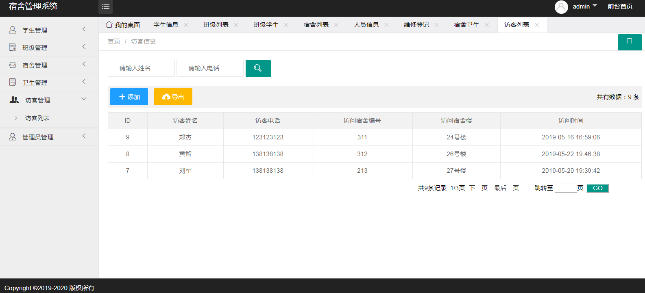The height and width of the screenshot is (293, 645).
Task: Click the admin avatar icon
Action: point(561,7)
